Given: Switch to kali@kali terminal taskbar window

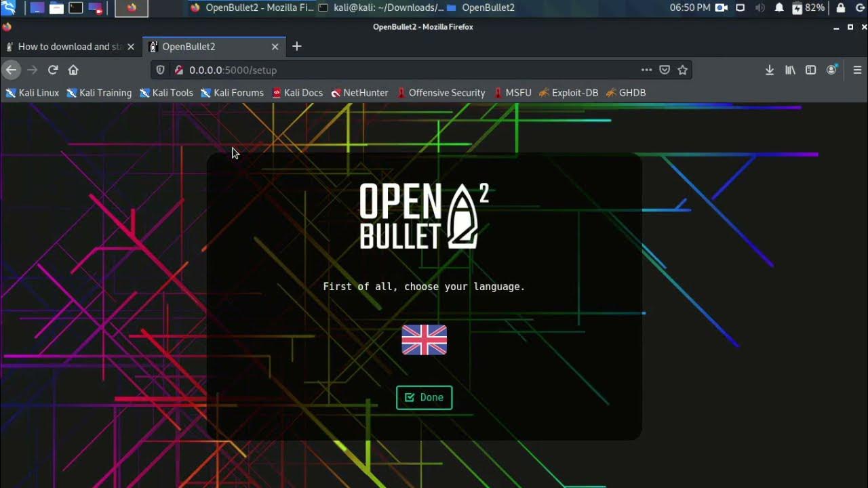Looking at the screenshot, I should pyautogui.click(x=380, y=7).
